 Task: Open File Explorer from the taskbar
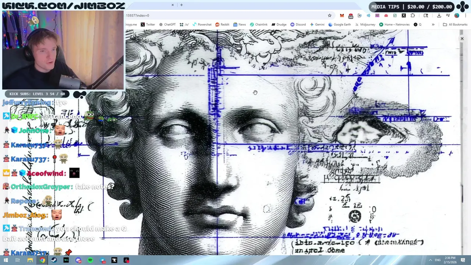pos(30,260)
